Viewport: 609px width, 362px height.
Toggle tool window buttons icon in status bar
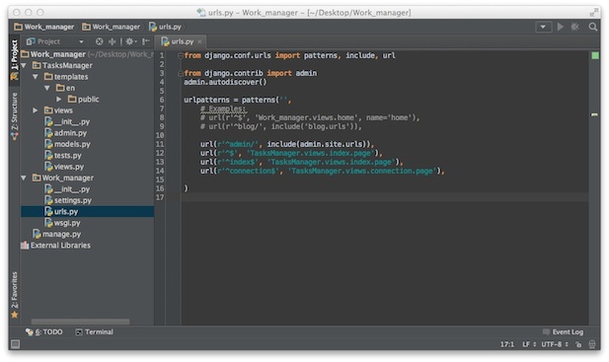point(16,344)
